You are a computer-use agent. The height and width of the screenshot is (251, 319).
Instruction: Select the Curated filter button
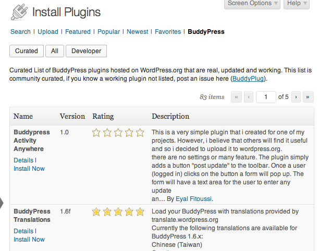pyautogui.click(x=27, y=51)
